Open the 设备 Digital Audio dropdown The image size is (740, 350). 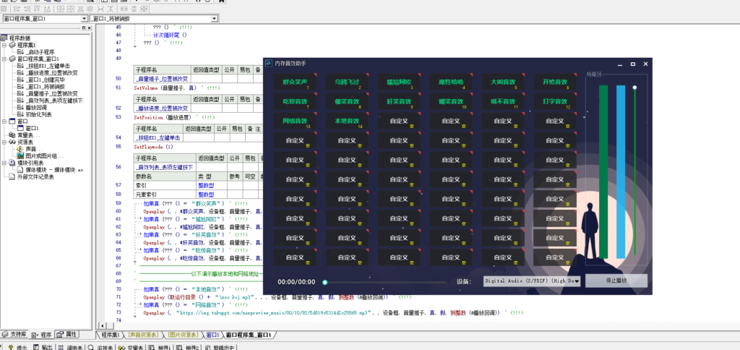coord(577,281)
